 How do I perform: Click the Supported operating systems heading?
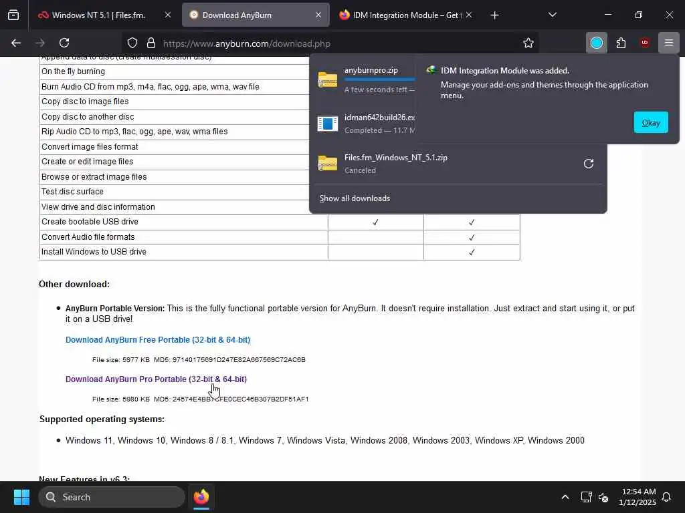pyautogui.click(x=102, y=419)
